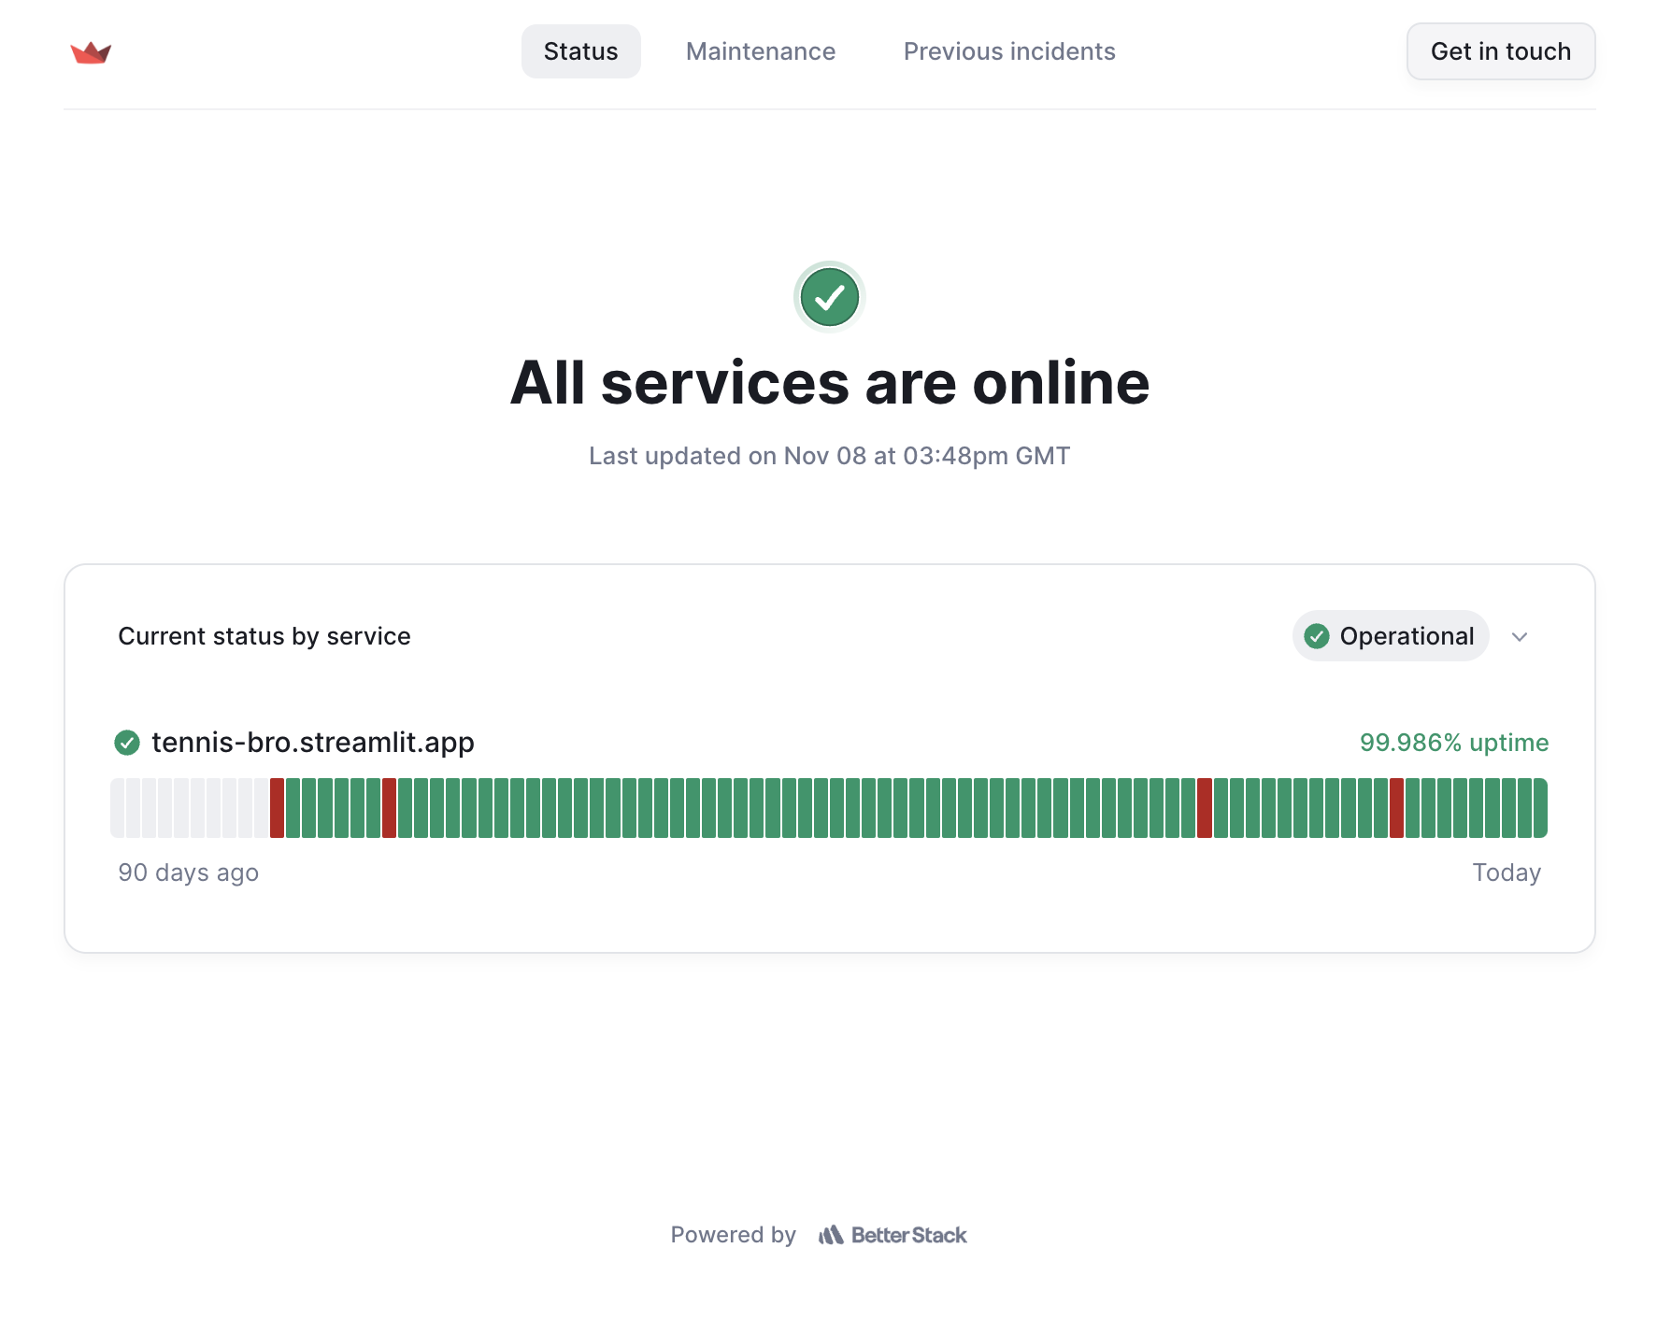
Task: Click the rightmost green bar for today
Action: (x=1540, y=808)
